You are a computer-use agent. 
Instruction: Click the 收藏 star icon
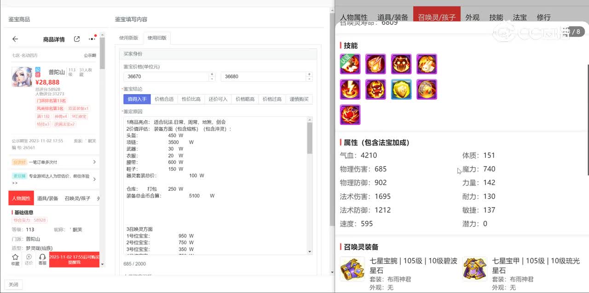15,260
